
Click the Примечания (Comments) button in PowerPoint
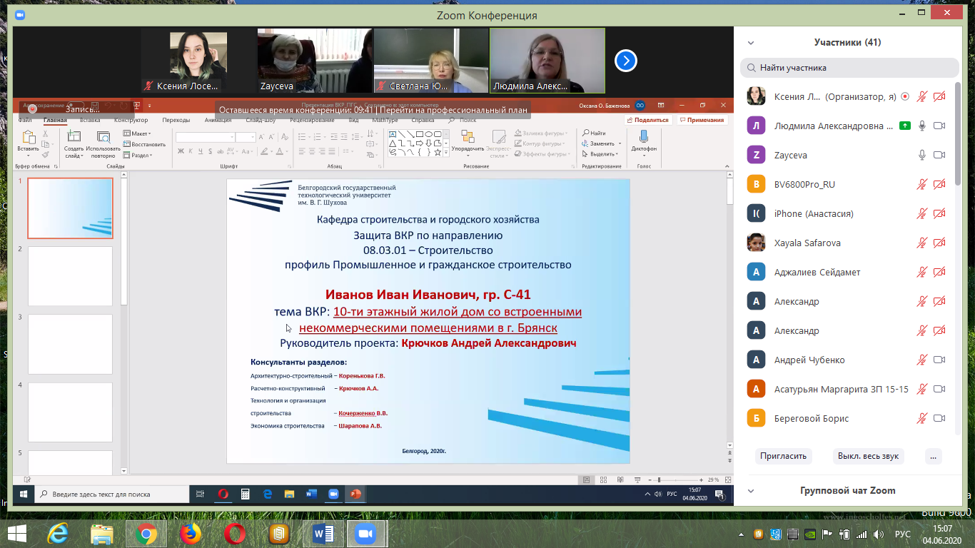(701, 120)
